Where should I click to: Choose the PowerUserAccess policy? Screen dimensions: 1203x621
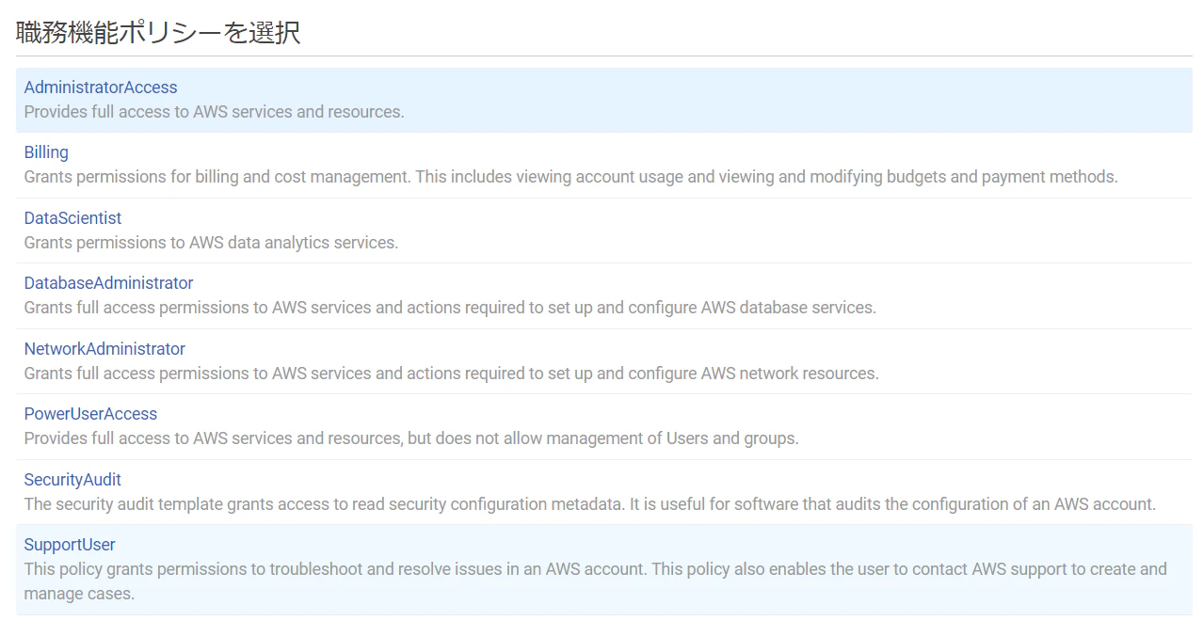pyautogui.click(x=90, y=414)
